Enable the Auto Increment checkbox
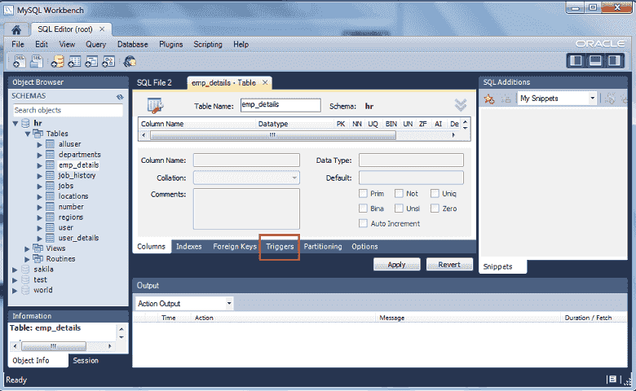This screenshot has width=636, height=391. pyautogui.click(x=363, y=223)
